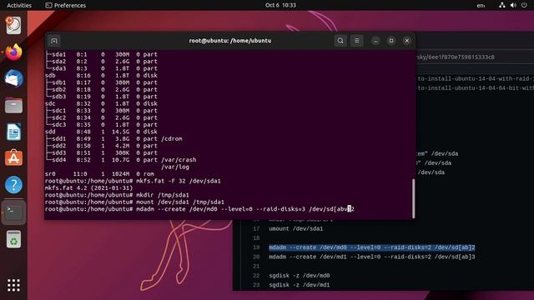The height and width of the screenshot is (300, 534).
Task: Maximize the terminal window
Action: (391, 41)
